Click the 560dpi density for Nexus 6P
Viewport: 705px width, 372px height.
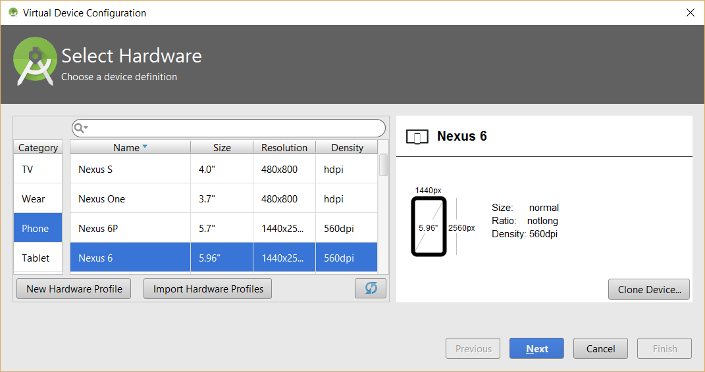click(x=347, y=228)
